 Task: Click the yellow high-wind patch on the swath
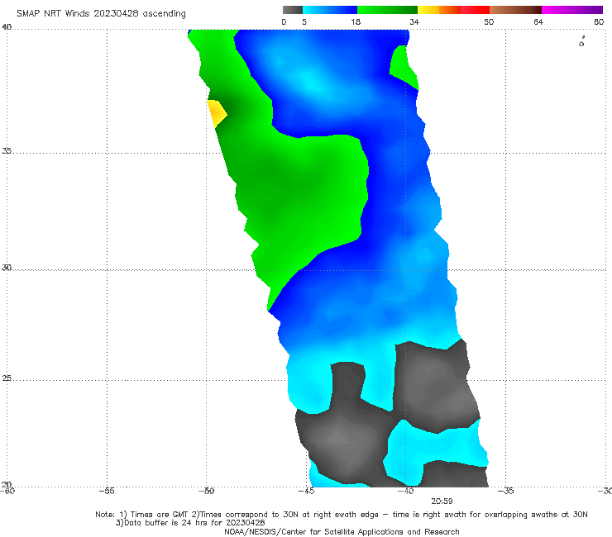[x=216, y=112]
